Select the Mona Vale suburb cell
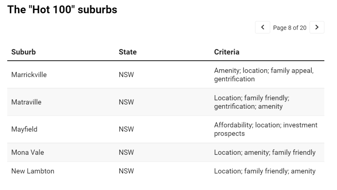 [27, 152]
